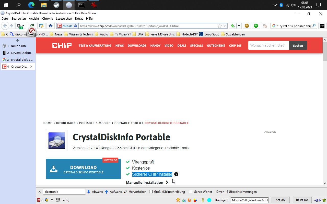Open the D extension dropdown arrow
The width and height of the screenshot is (327, 204).
(24, 26)
